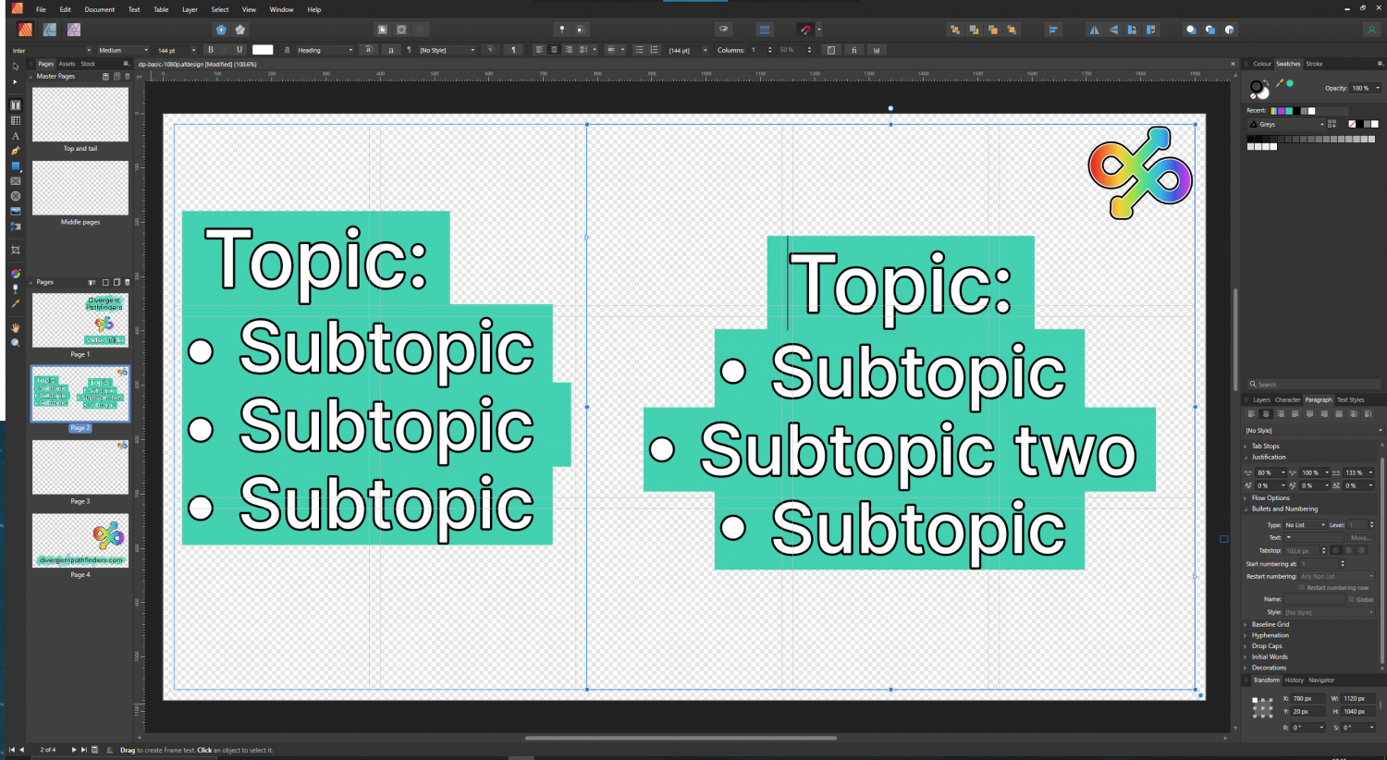Open the Type dropdown in Bullets and Numbering
This screenshot has width=1387, height=760.
1304,524
